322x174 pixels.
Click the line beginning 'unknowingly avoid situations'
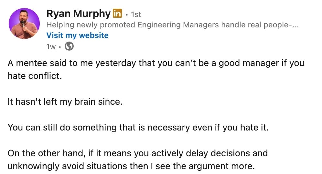[x=131, y=166]
